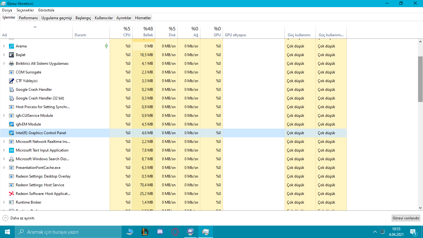The image size is (423, 238).
Task: Expand the igfxCUIService Module row
Action: [x=4, y=116]
